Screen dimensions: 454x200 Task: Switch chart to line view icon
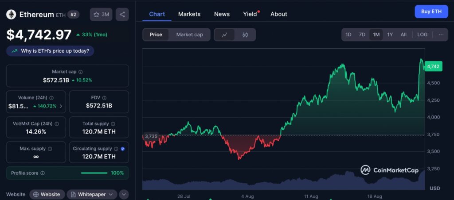point(224,35)
